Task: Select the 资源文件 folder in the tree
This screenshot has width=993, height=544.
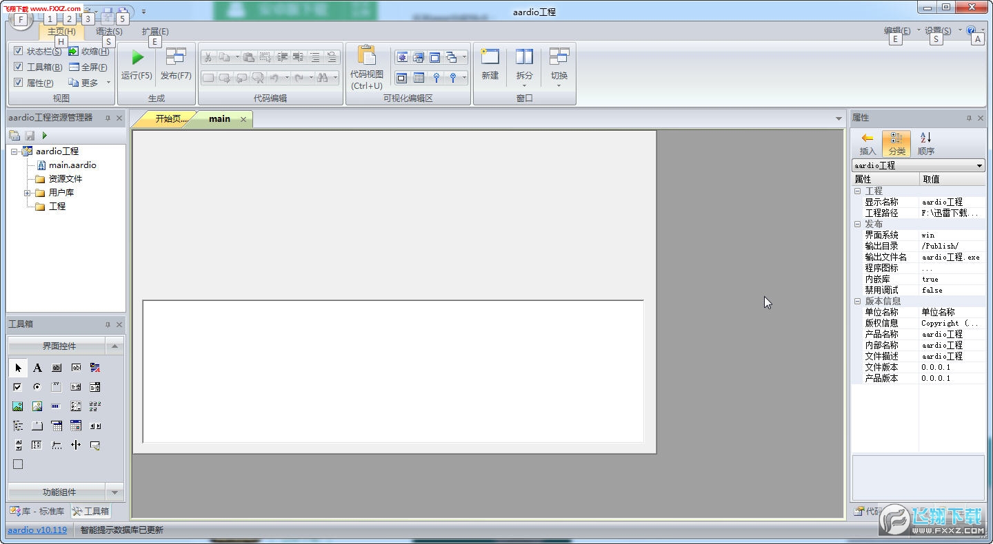Action: pos(66,179)
